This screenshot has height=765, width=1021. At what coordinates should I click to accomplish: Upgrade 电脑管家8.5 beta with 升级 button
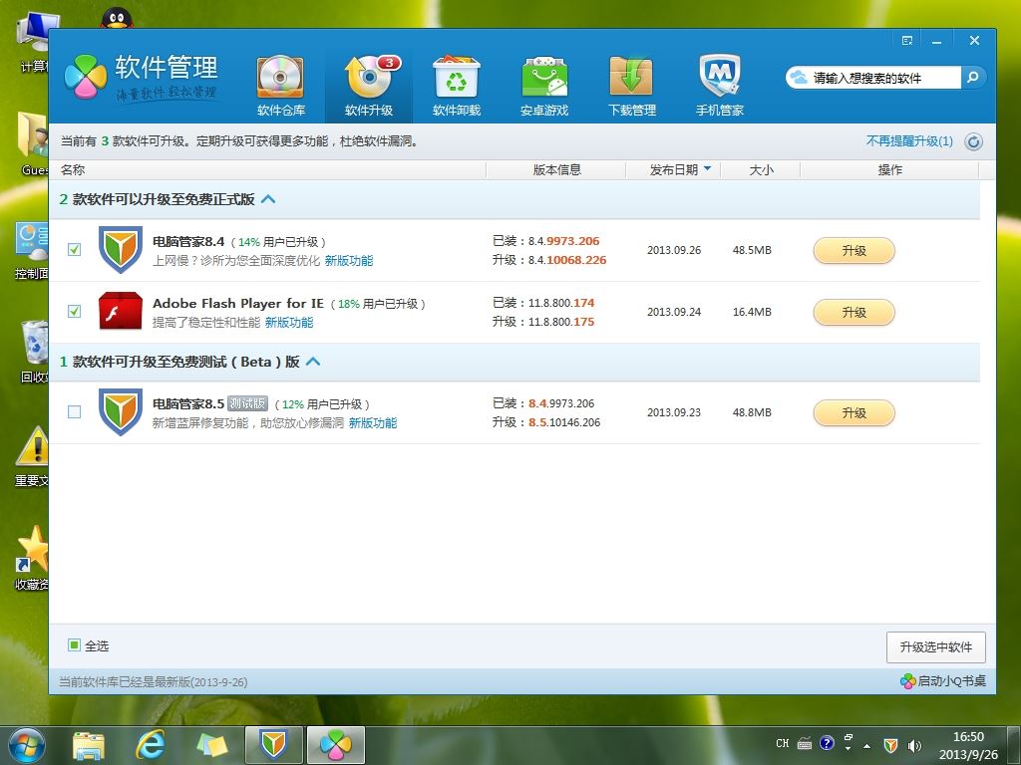coord(853,412)
